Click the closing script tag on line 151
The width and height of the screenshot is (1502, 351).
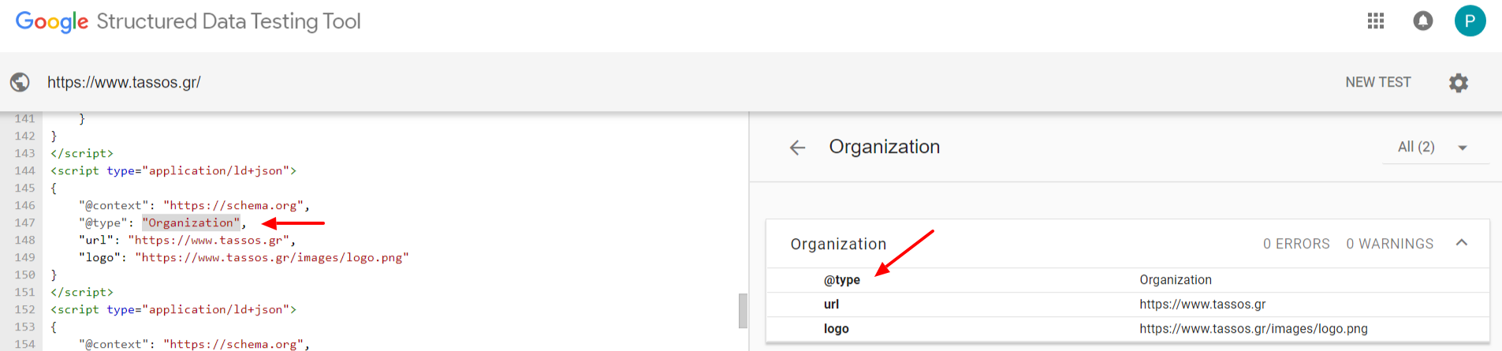pos(82,292)
